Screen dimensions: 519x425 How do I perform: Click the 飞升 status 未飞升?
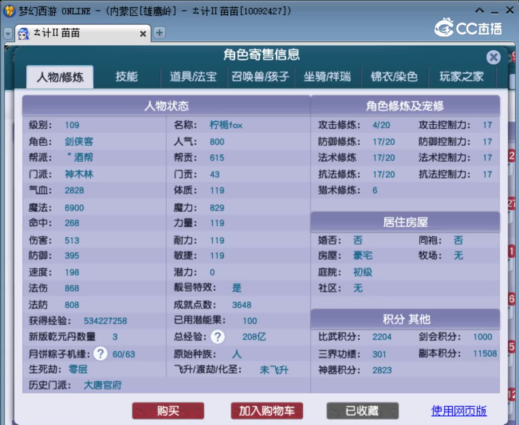274,370
